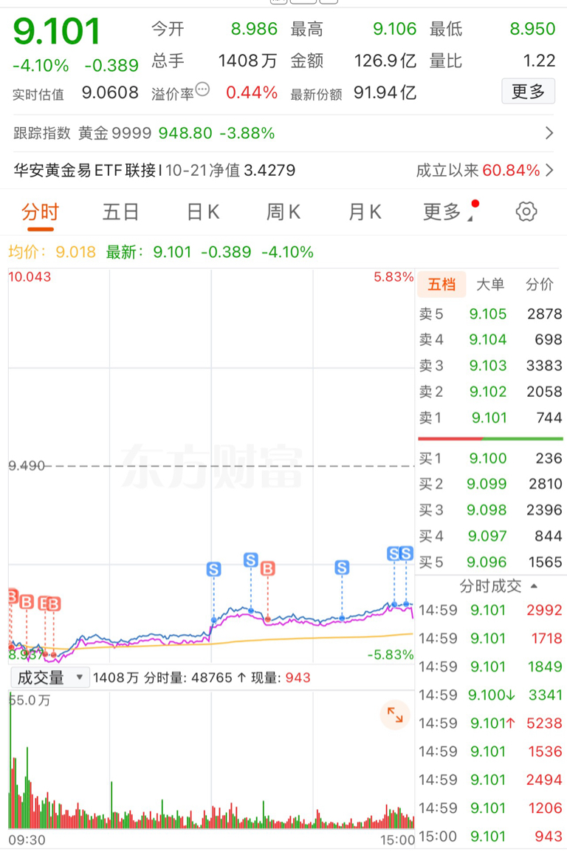Select 卖2 price 9.102 row
The width and height of the screenshot is (567, 855).
pyautogui.click(x=490, y=392)
